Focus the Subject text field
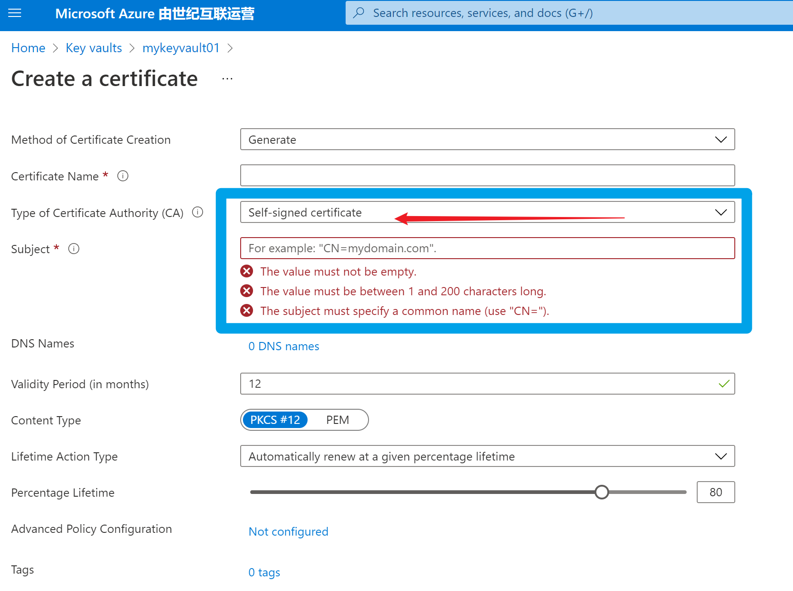The height and width of the screenshot is (591, 793). 487,248
